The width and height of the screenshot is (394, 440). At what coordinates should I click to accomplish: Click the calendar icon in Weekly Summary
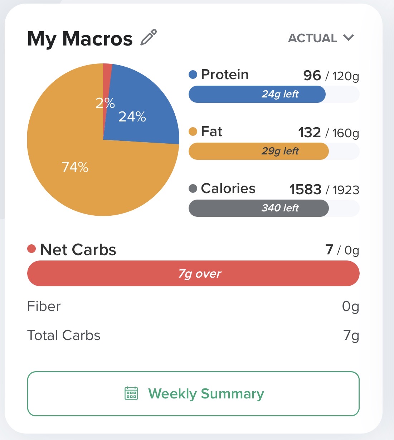tap(131, 393)
